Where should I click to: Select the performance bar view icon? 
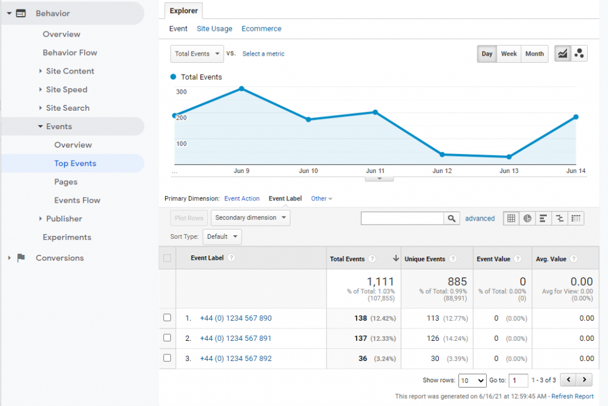pyautogui.click(x=543, y=219)
